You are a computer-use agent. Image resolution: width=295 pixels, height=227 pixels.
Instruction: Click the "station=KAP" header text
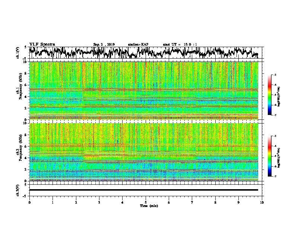[138, 45]
